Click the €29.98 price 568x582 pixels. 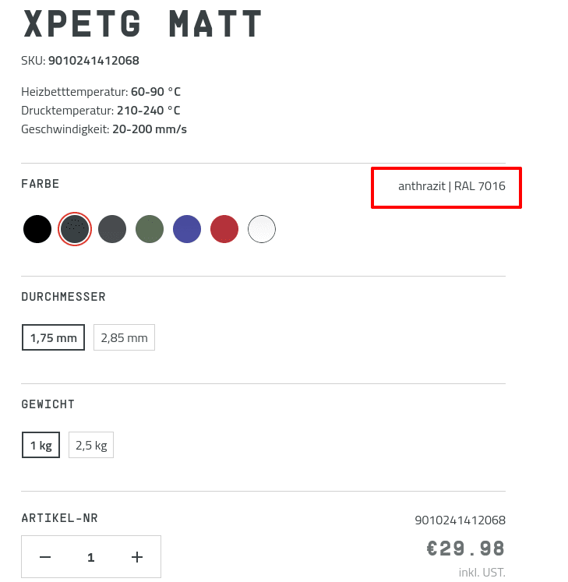click(465, 548)
